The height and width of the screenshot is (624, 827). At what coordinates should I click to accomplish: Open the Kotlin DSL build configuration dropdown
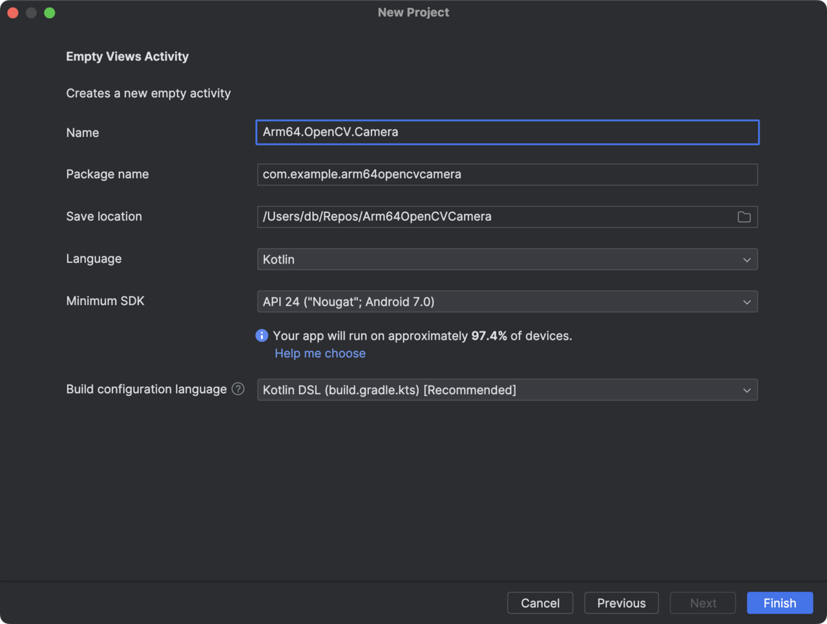tap(507, 390)
